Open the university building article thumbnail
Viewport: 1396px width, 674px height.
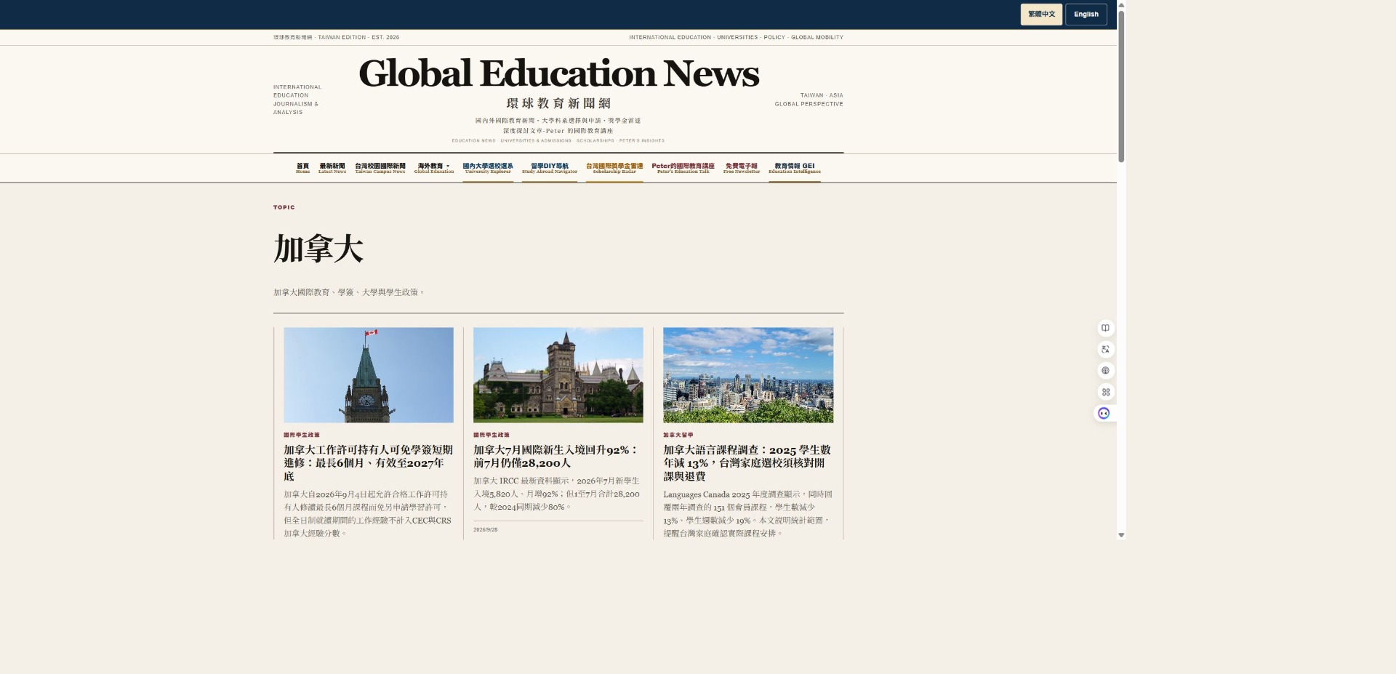click(x=558, y=375)
